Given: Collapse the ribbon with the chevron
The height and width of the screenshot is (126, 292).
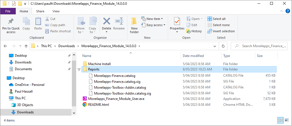Looking at the screenshot, I should coord(282,11).
